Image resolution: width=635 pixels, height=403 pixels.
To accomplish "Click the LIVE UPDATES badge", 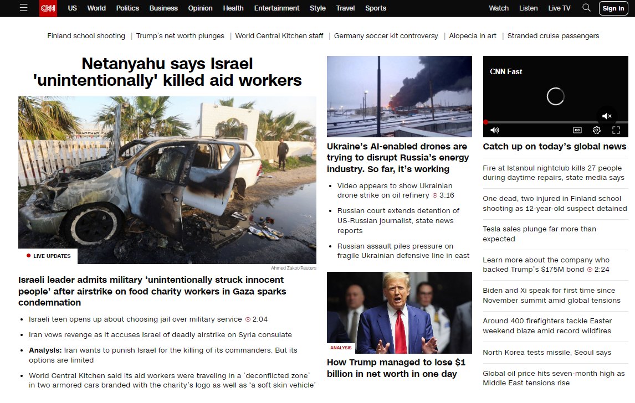I will pyautogui.click(x=48, y=256).
